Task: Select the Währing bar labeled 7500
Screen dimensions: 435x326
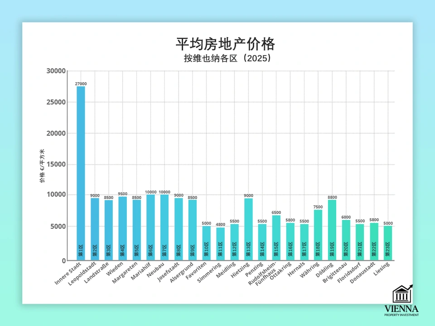Action: tap(318, 233)
